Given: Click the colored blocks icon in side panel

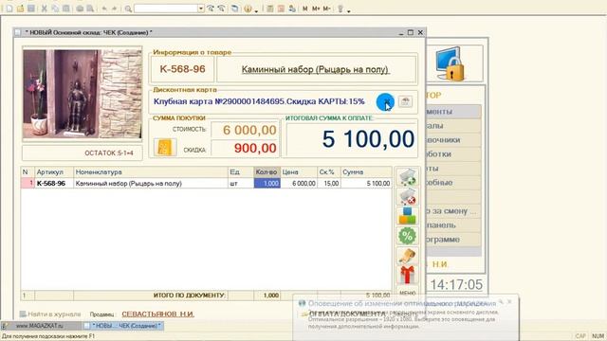Looking at the screenshot, I should click(407, 216).
